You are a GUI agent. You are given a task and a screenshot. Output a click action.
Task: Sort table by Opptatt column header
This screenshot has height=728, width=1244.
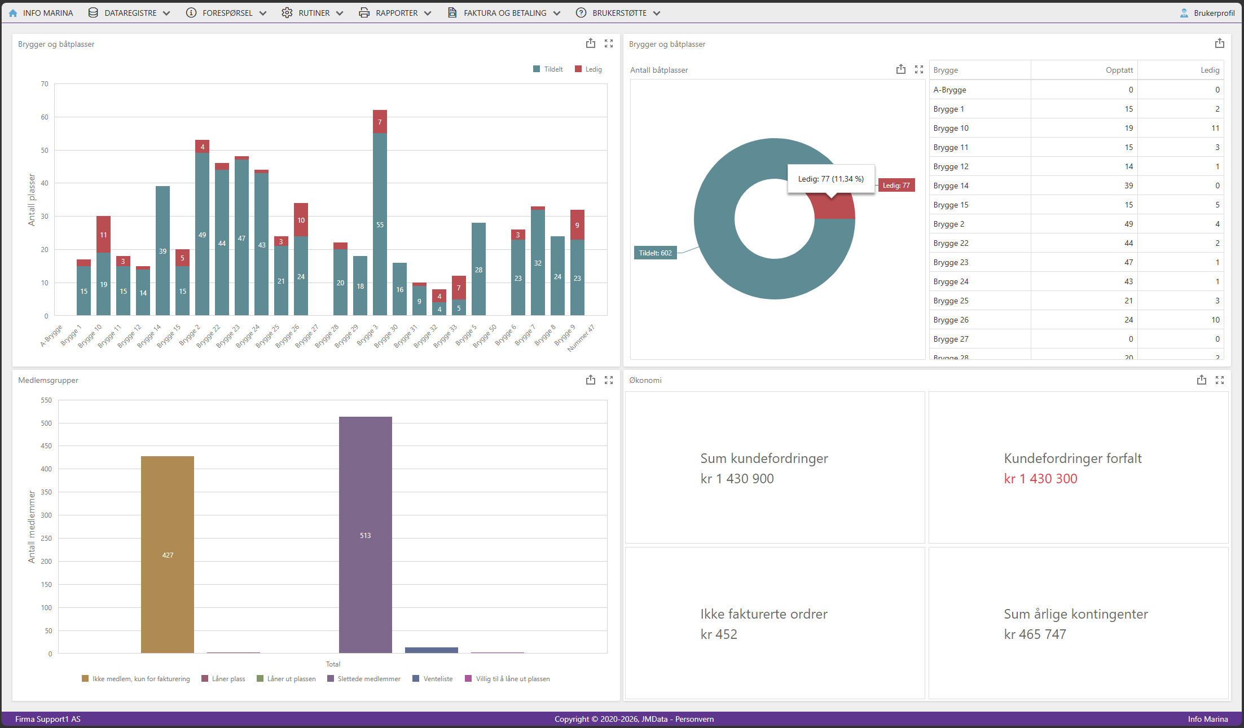coord(1084,70)
